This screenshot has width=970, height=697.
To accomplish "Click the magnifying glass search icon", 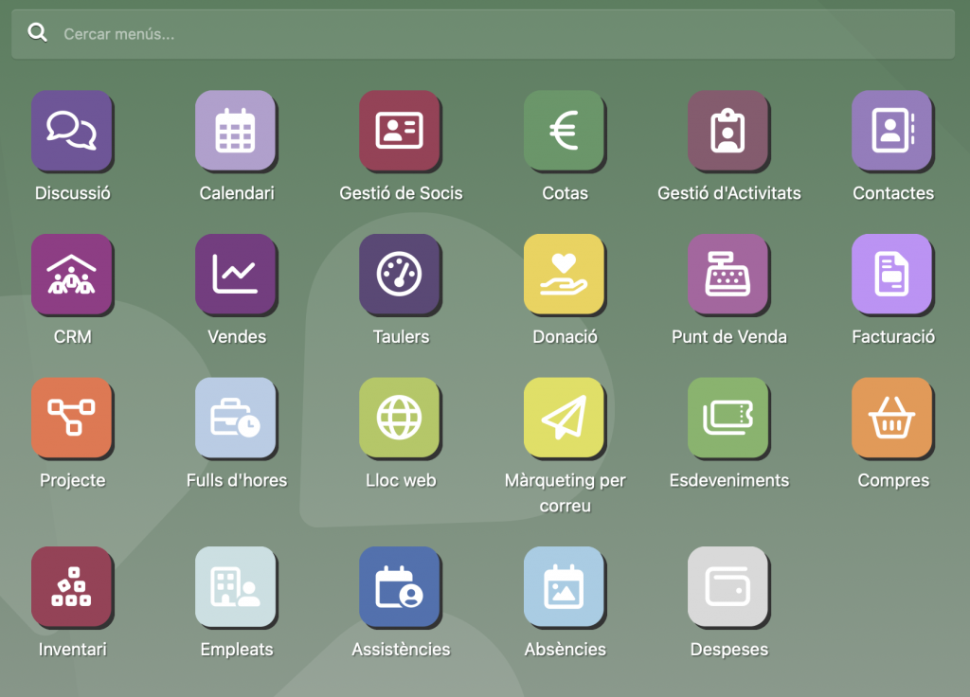I will coord(38,34).
